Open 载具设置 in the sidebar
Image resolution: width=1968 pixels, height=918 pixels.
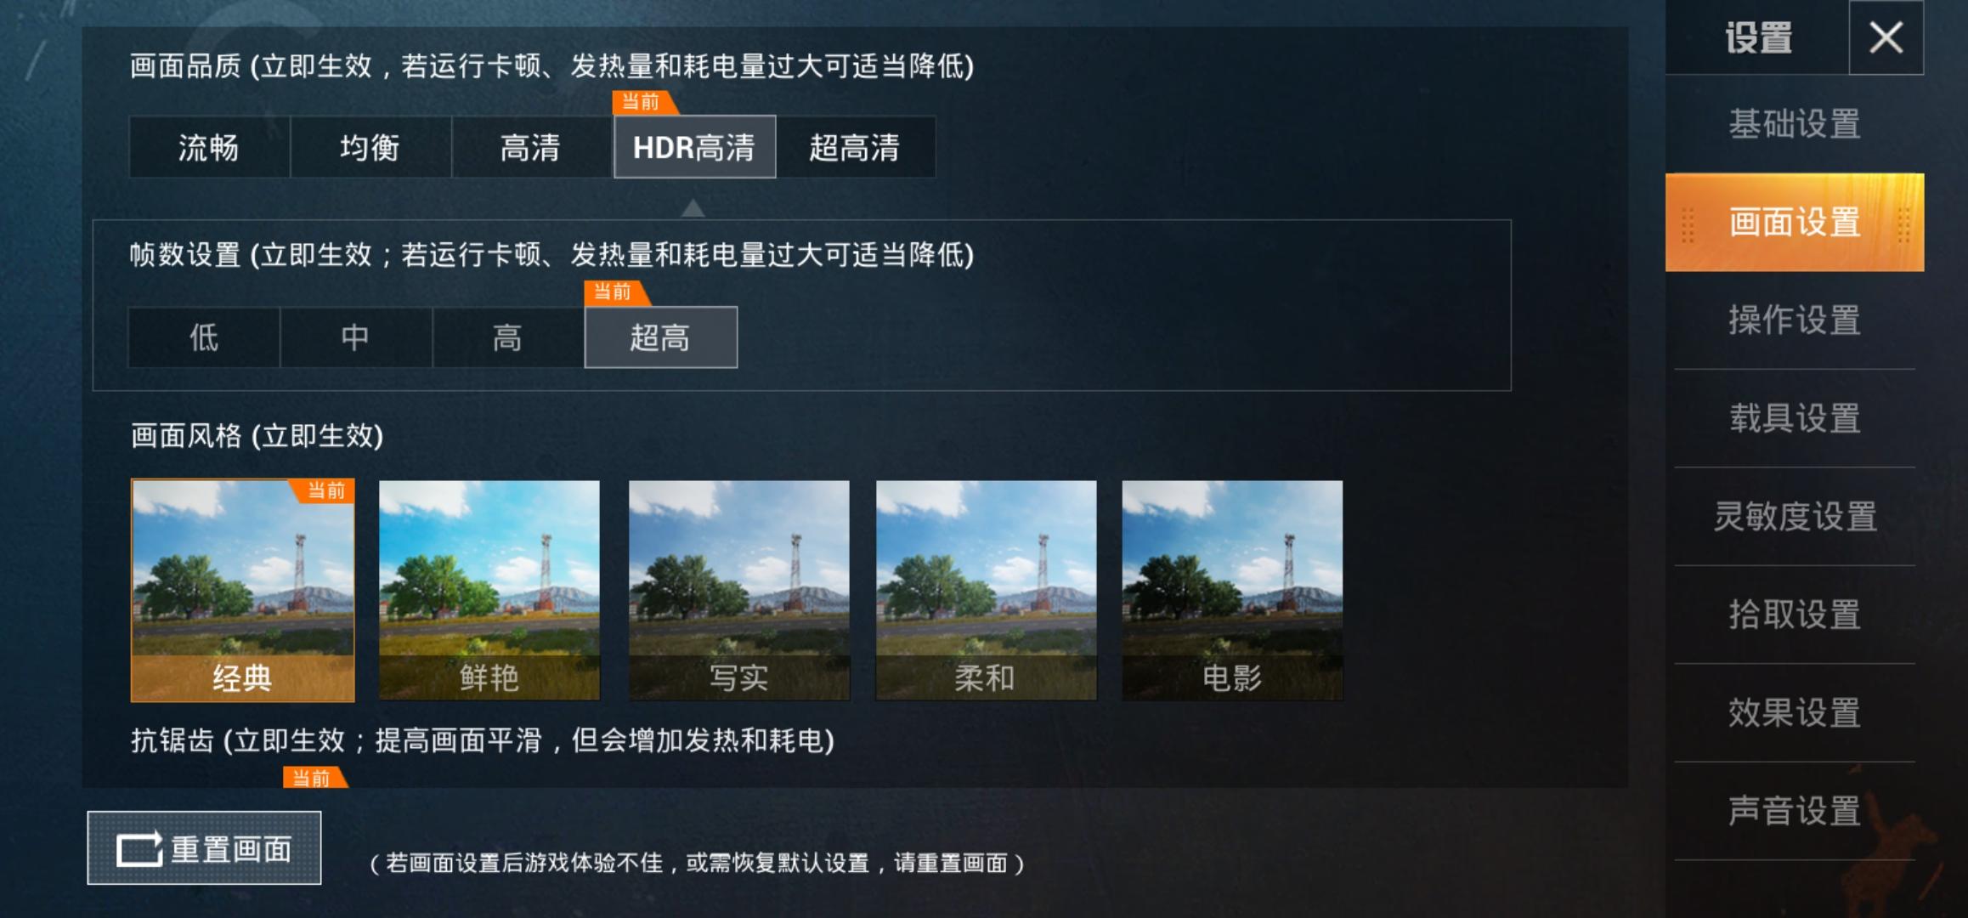[x=1795, y=418]
